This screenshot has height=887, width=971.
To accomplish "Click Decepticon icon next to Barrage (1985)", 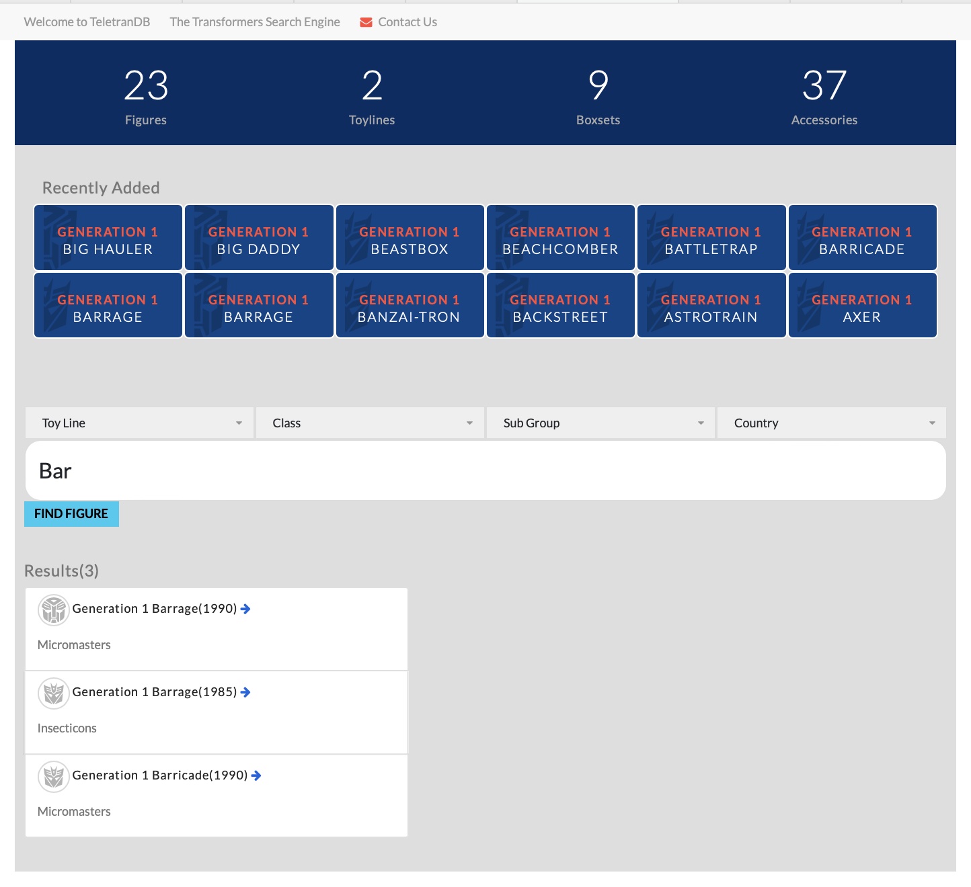I will tap(54, 693).
